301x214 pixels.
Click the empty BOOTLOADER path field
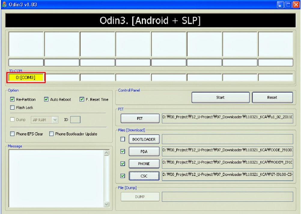pyautogui.click(x=227, y=139)
